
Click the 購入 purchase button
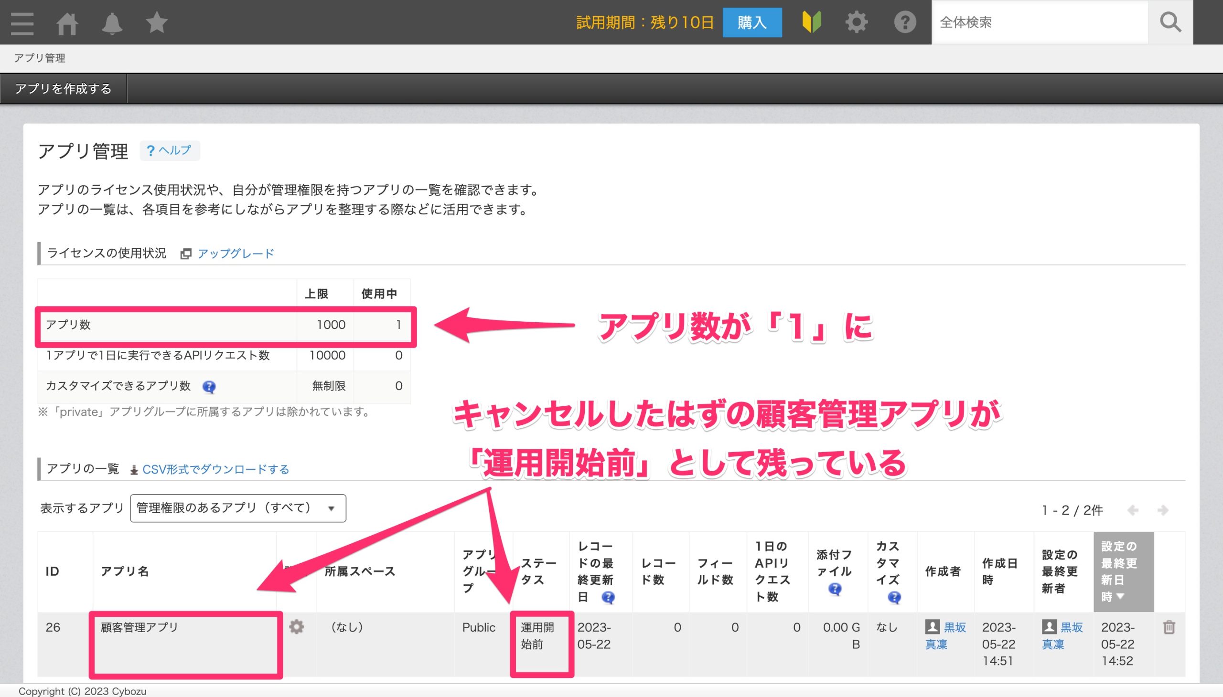pos(752,21)
